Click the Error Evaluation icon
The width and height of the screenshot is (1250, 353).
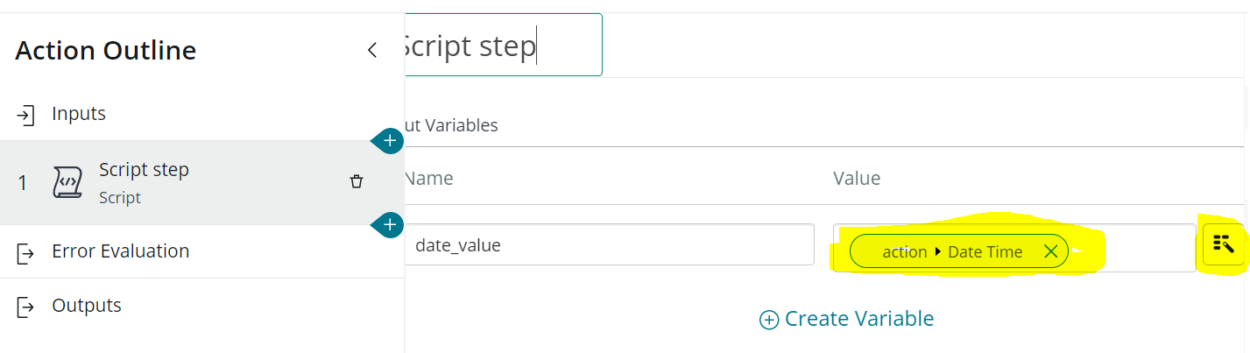click(26, 252)
